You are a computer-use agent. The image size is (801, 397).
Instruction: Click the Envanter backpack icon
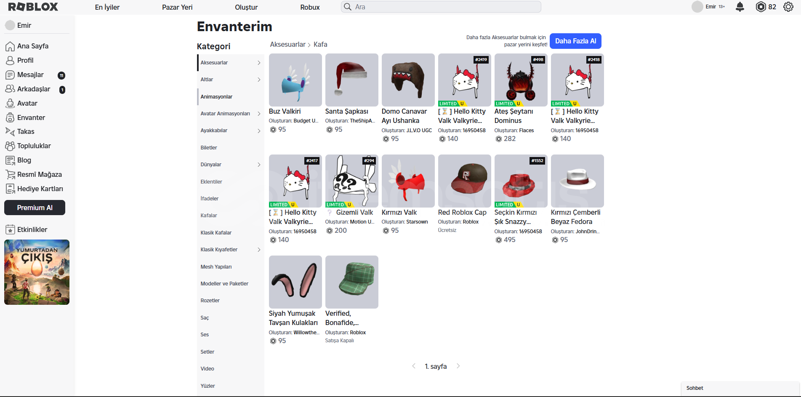10,118
